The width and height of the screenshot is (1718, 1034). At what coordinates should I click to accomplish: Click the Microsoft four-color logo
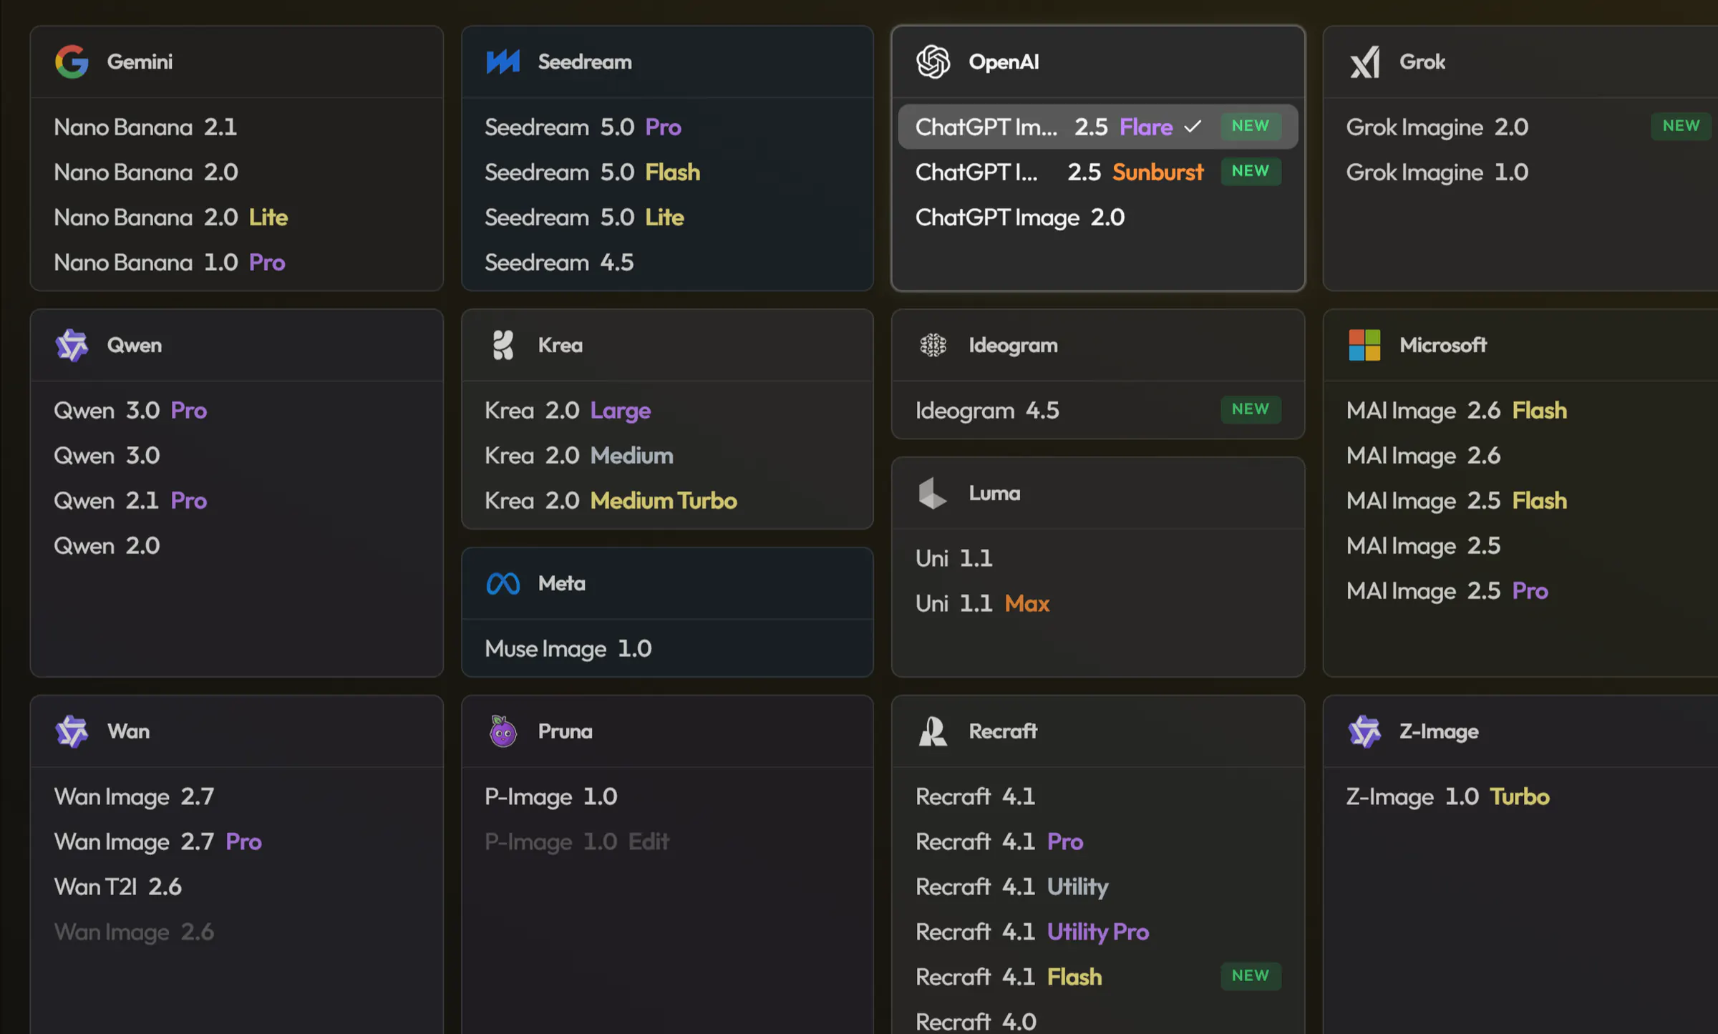pyautogui.click(x=1364, y=345)
